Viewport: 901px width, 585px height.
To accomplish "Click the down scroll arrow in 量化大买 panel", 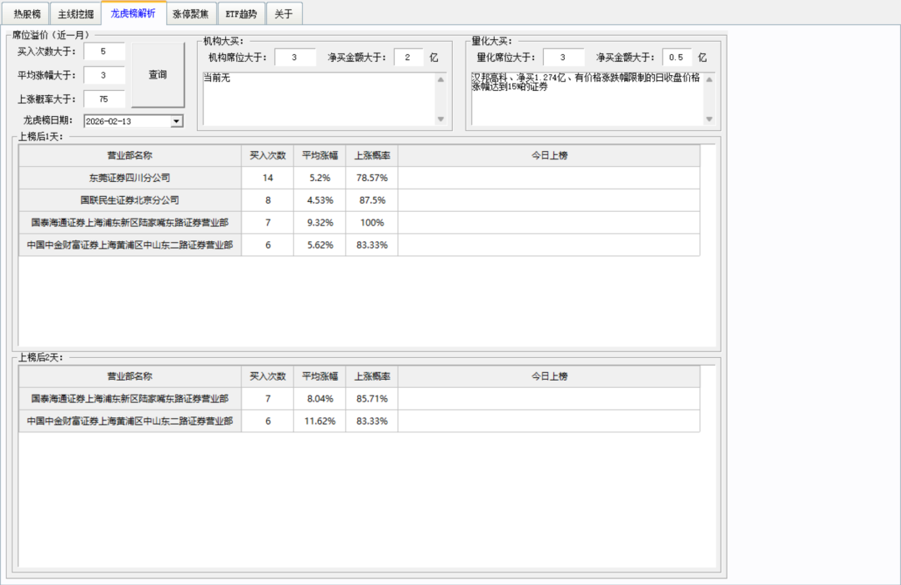I will 707,119.
